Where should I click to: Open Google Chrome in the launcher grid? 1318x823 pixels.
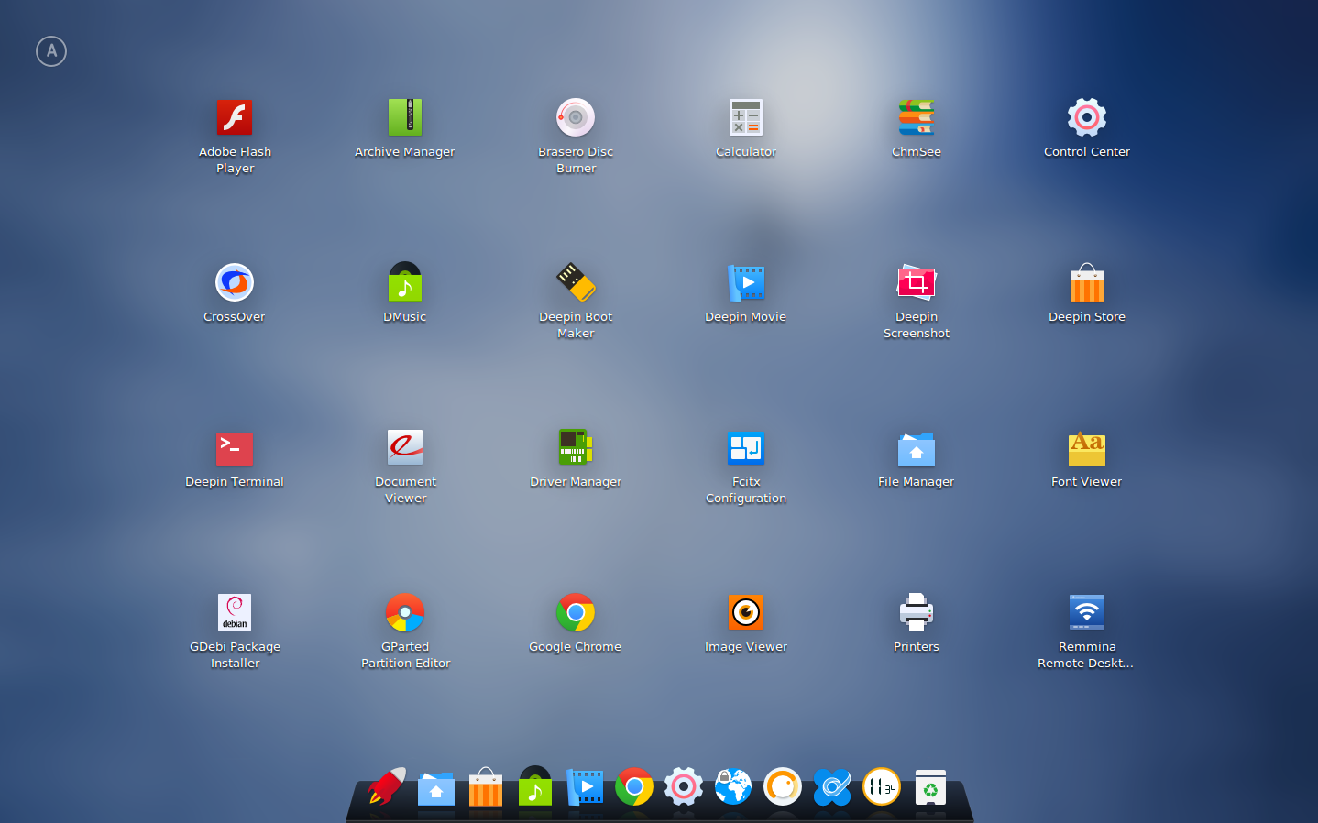576,613
